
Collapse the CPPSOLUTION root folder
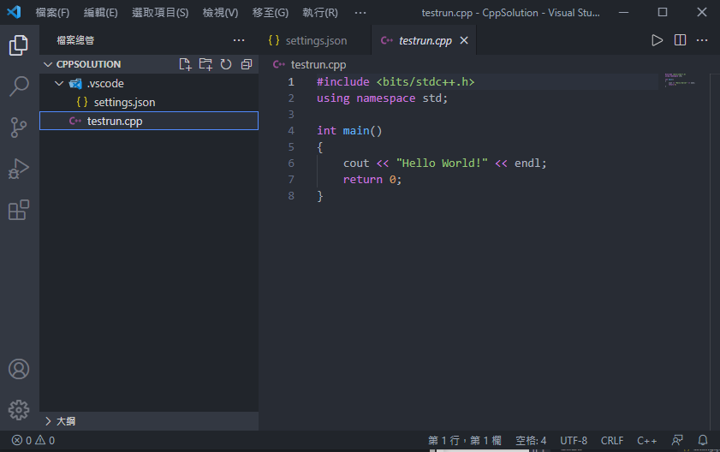pyautogui.click(x=47, y=64)
